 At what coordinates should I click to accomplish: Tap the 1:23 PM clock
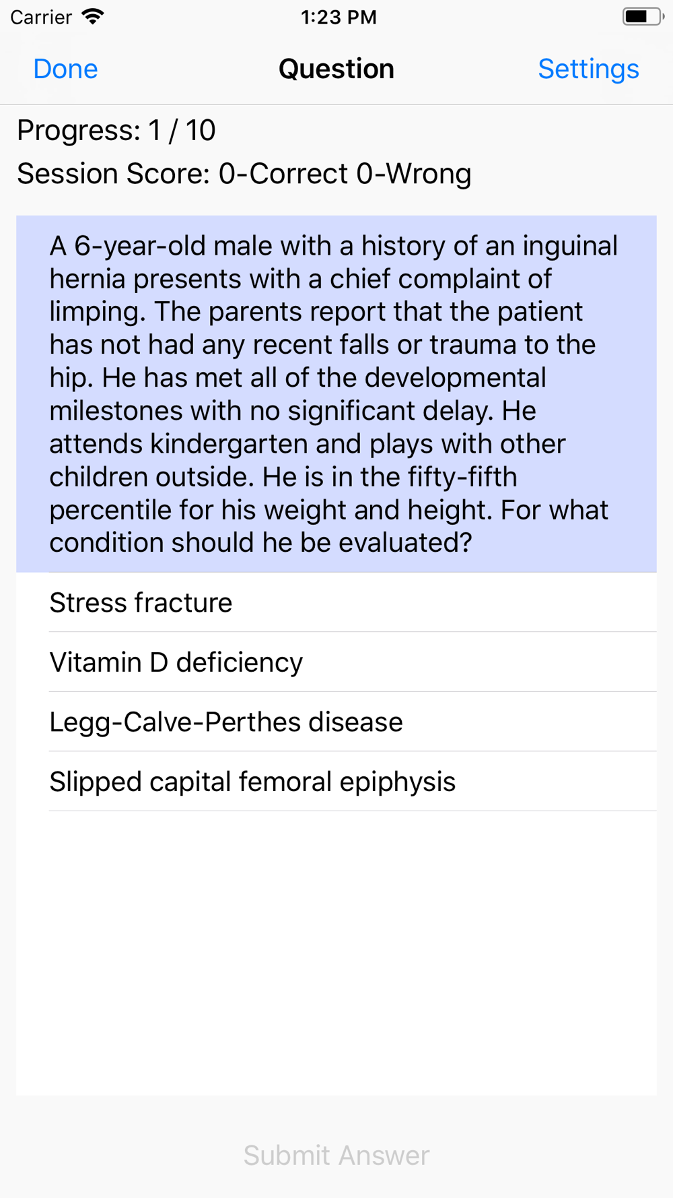pos(338,17)
